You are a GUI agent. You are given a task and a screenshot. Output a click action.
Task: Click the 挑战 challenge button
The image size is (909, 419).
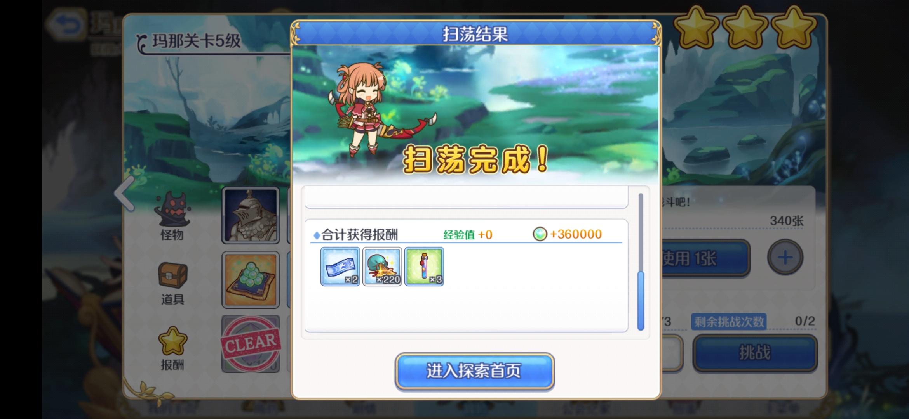pos(755,353)
